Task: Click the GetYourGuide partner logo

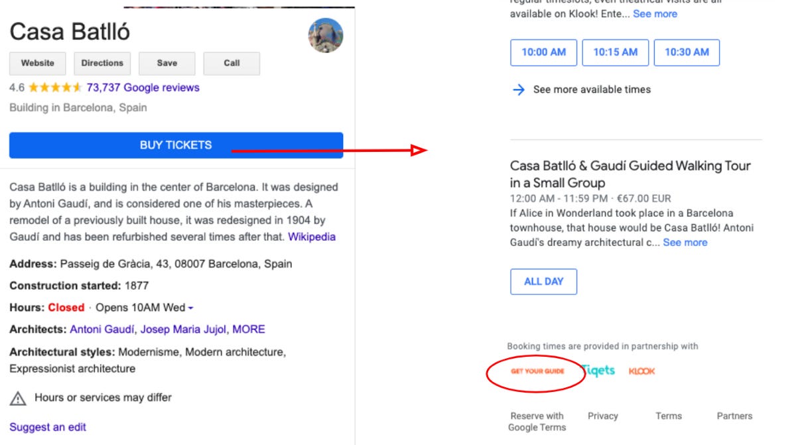Action: [x=537, y=371]
